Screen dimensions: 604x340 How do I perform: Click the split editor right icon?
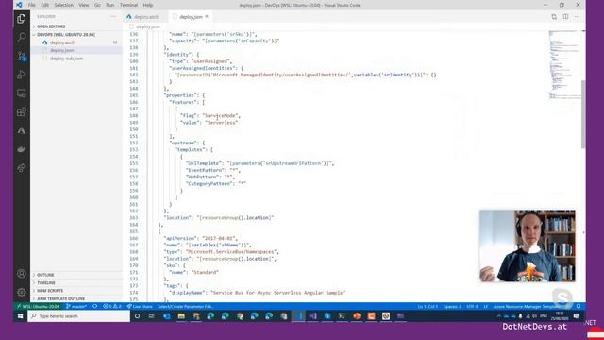pos(565,17)
